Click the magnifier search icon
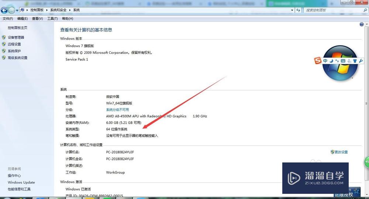The width and height of the screenshot is (369, 199). coord(365,10)
